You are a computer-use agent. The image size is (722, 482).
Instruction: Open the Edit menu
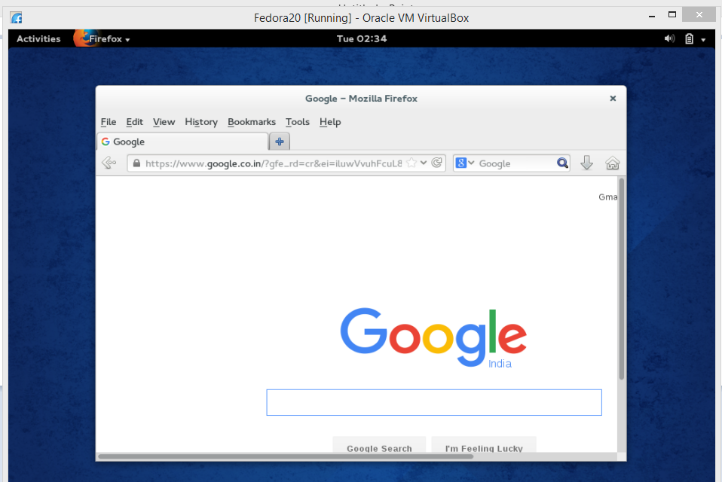pos(134,122)
